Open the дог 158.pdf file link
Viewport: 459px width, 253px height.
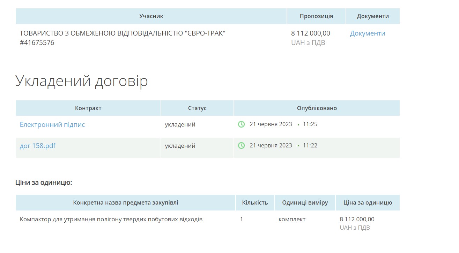pyautogui.click(x=38, y=146)
